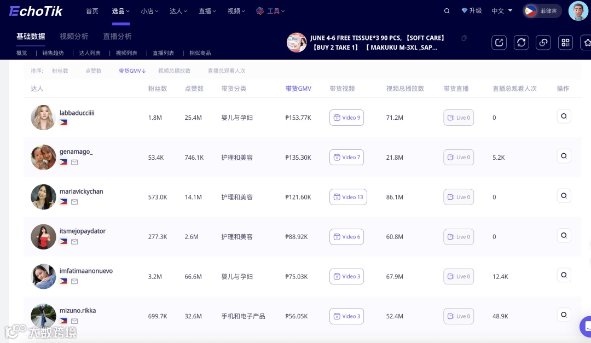Click the 升级 upgrade link
The height and width of the screenshot is (343, 591).
[476, 10]
